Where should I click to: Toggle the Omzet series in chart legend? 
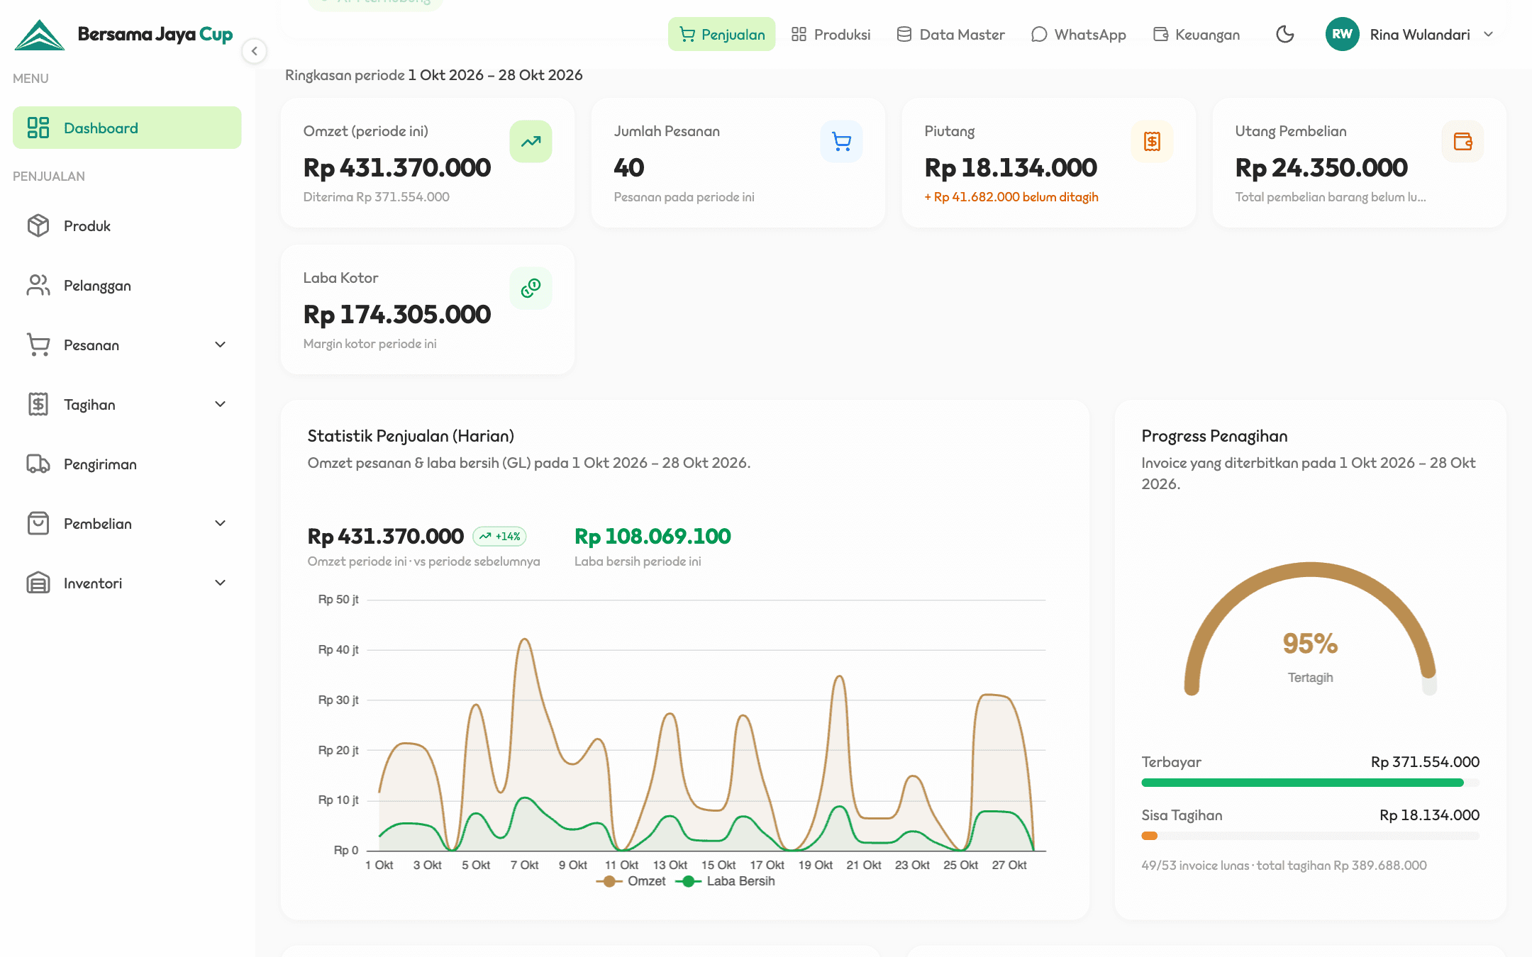point(631,881)
